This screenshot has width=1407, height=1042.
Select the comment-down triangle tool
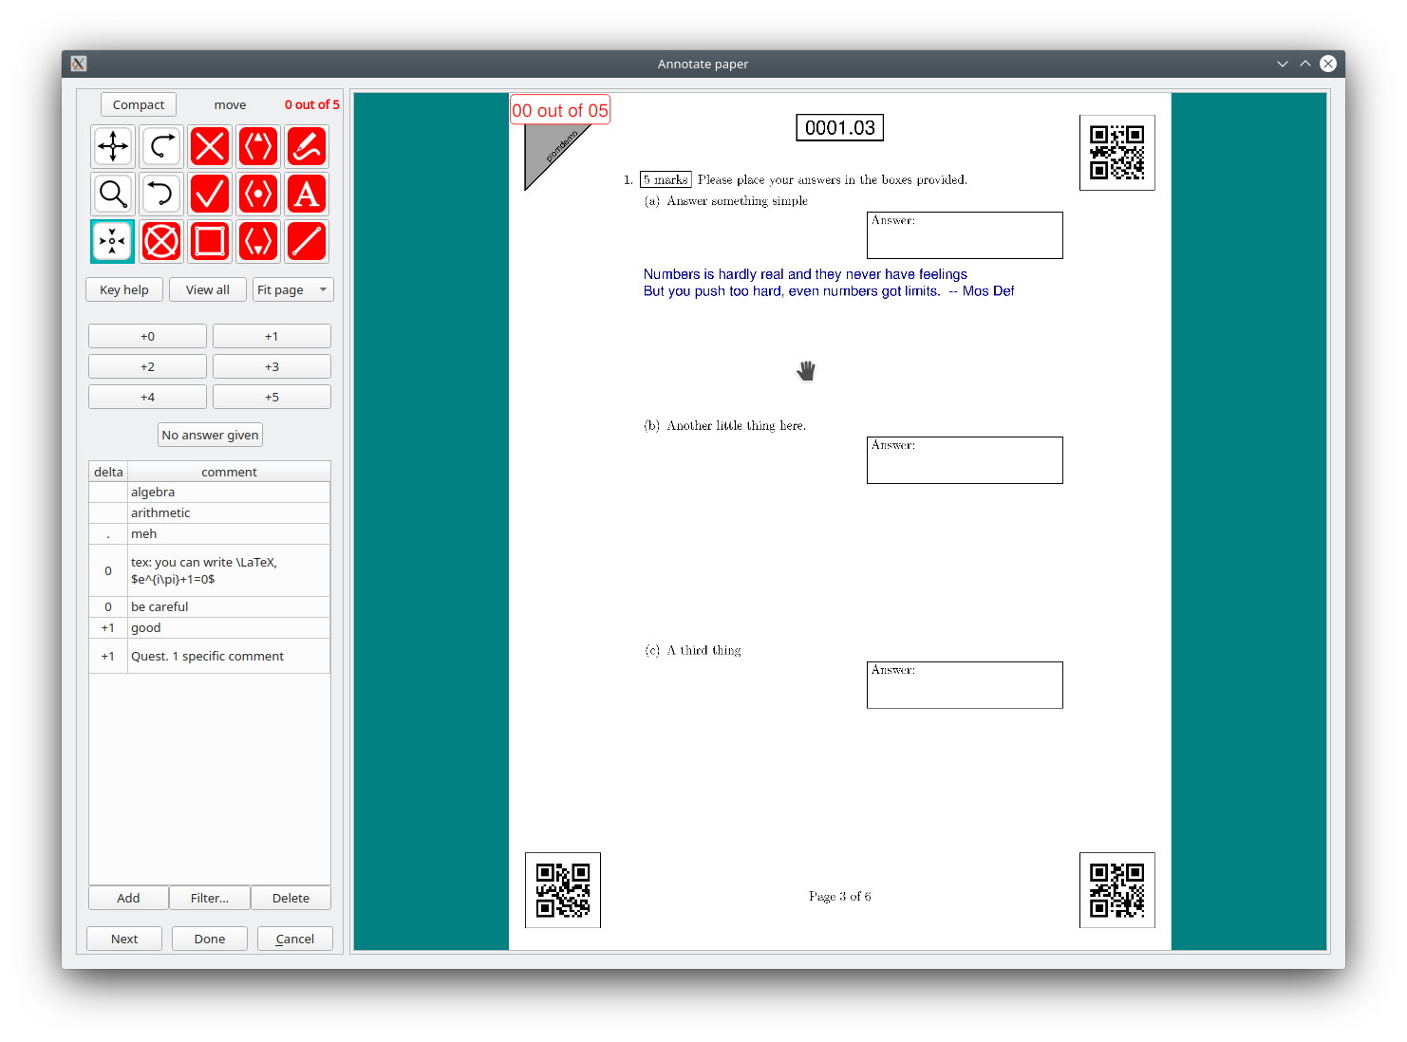click(x=258, y=241)
